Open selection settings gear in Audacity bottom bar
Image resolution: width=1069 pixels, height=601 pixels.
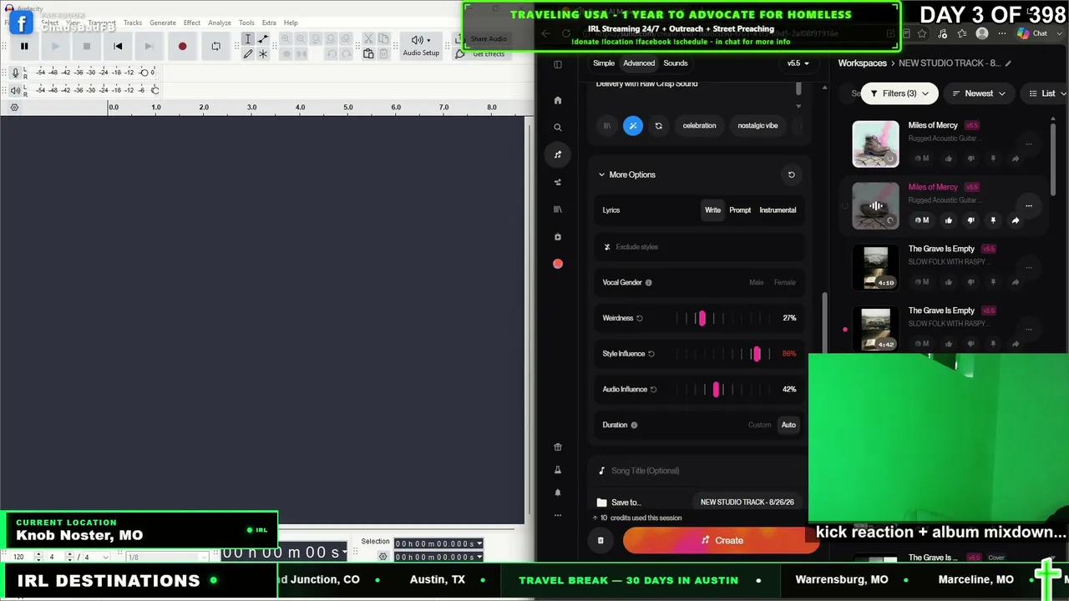point(383,557)
